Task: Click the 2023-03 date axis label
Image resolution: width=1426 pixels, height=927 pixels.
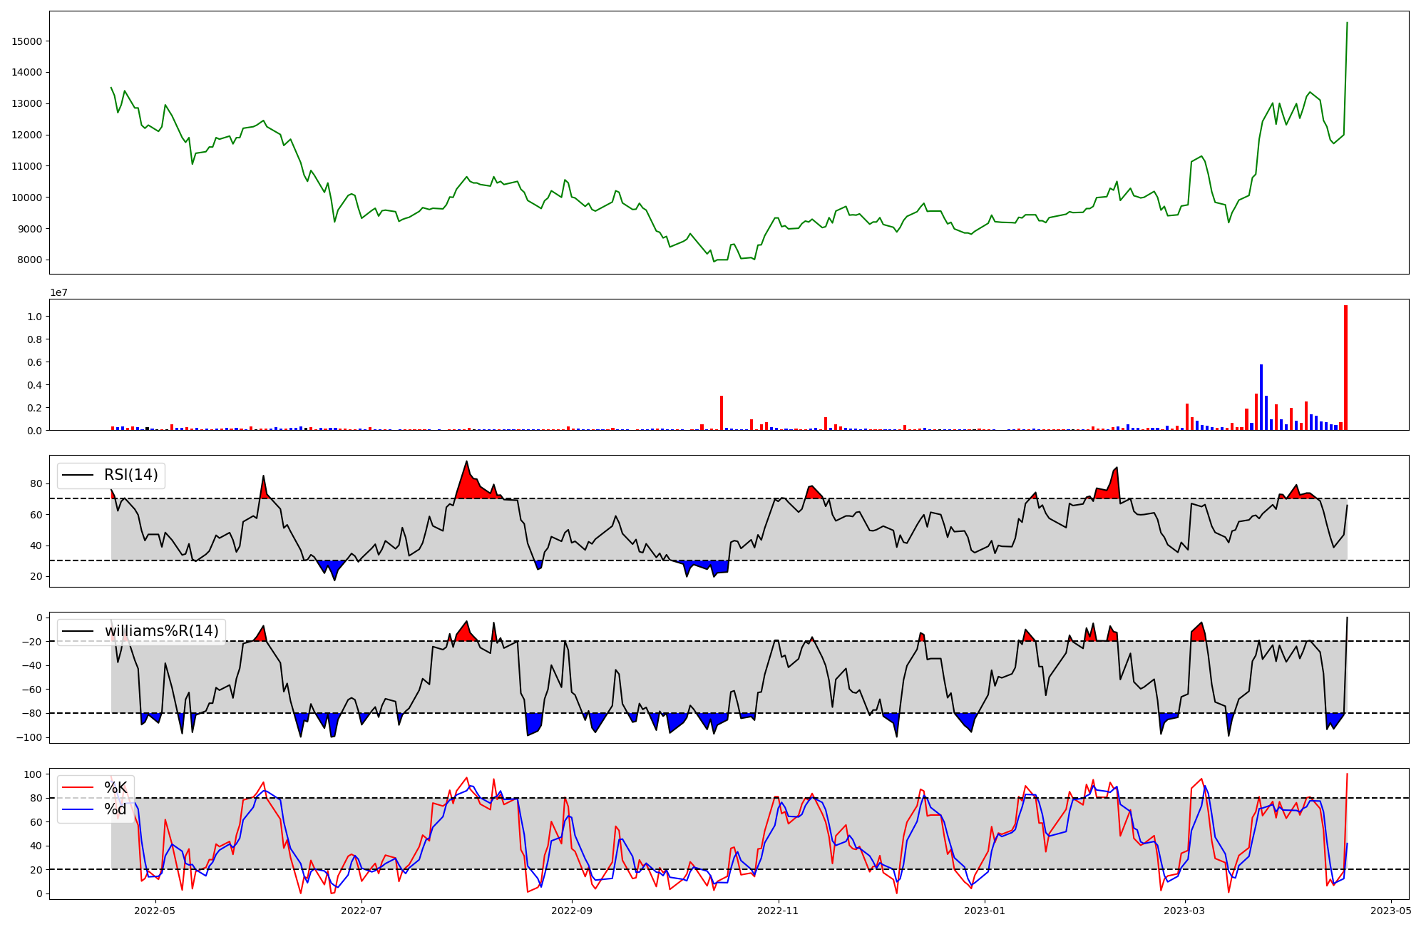Action: 1185,911
